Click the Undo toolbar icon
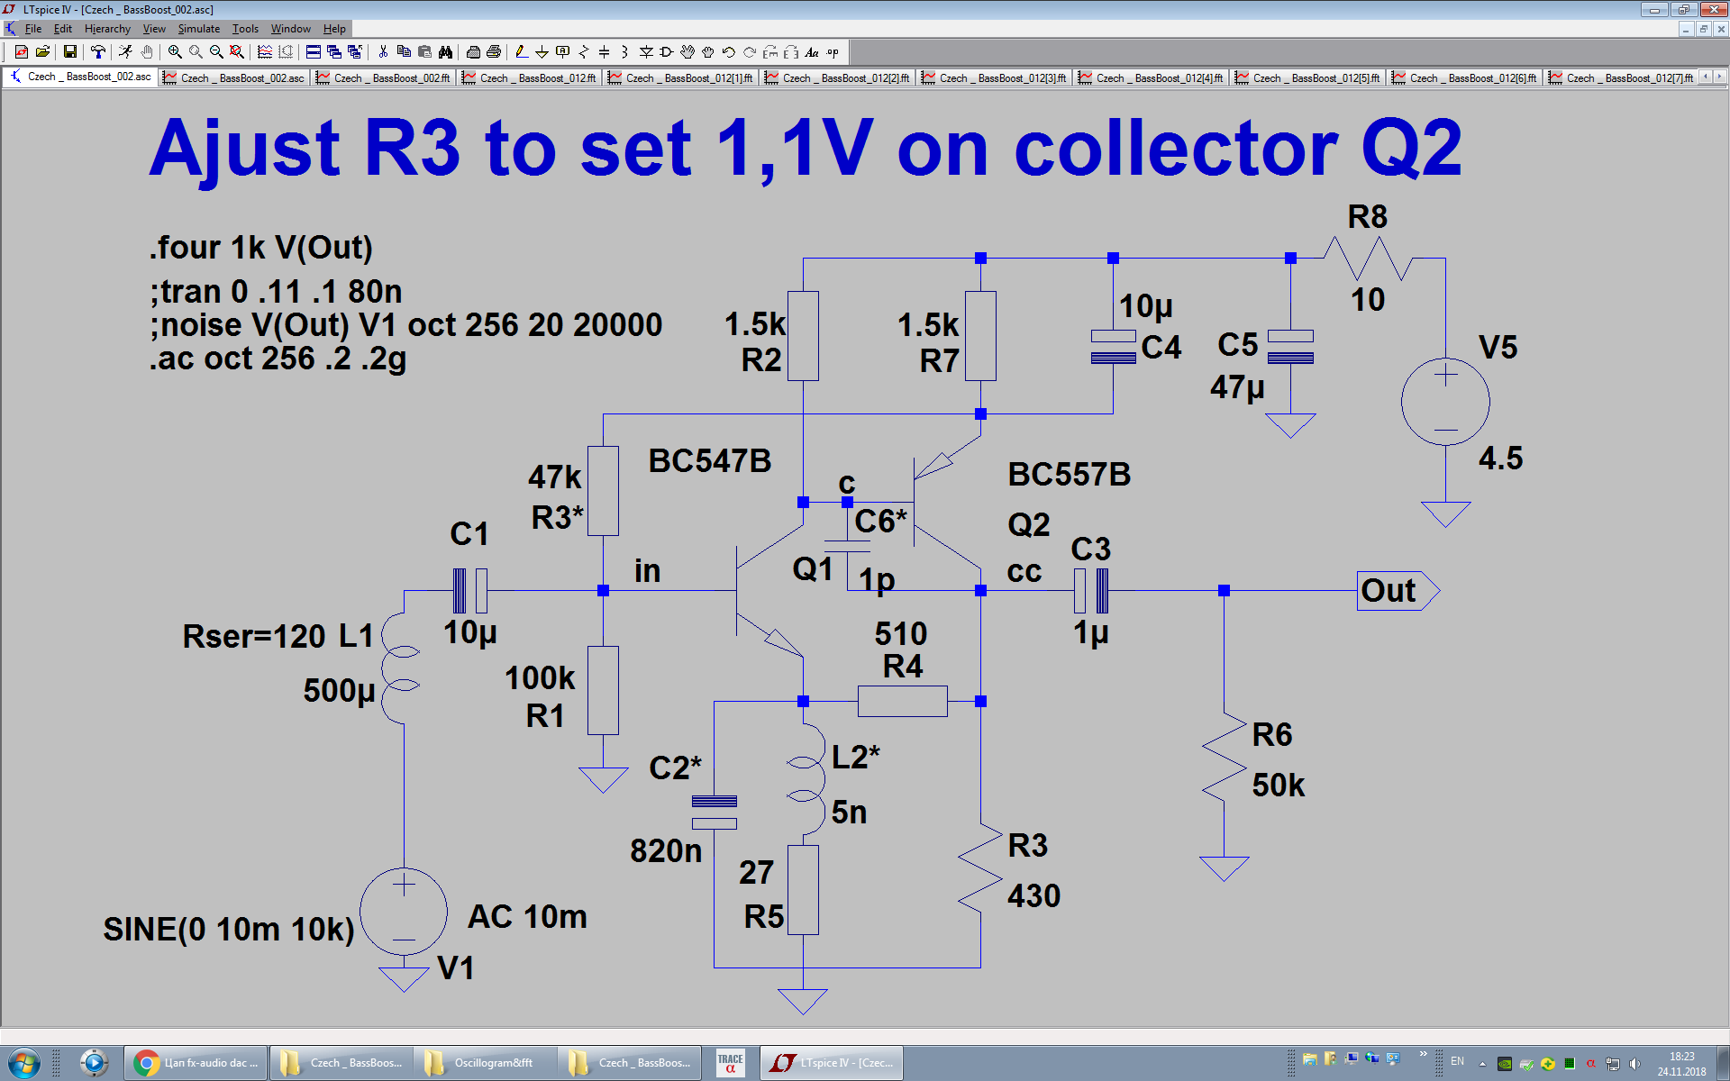This screenshot has width=1730, height=1081. [729, 52]
